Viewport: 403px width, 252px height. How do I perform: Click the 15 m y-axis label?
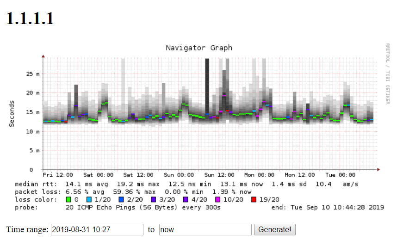pos(33,112)
